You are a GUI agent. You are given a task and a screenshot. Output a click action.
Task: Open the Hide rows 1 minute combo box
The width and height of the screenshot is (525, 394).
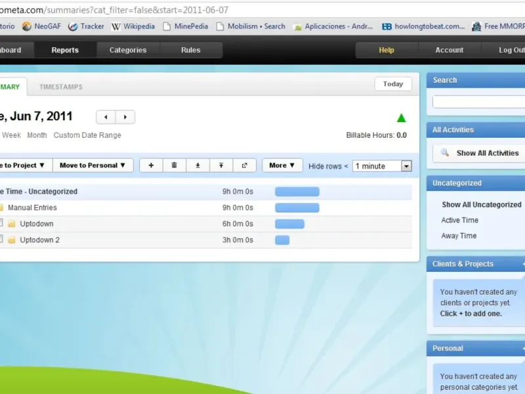pos(382,166)
